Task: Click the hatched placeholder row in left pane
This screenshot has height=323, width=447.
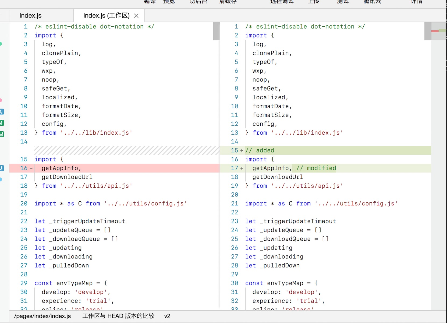Action: [127, 150]
